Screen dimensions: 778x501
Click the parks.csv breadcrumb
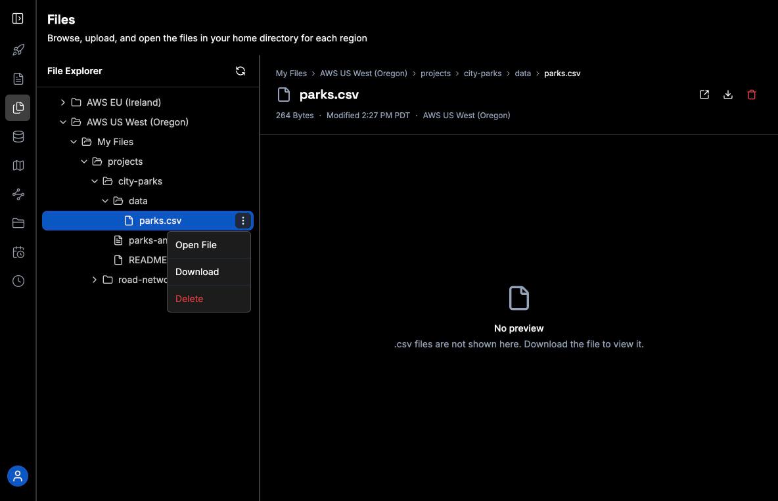click(562, 74)
